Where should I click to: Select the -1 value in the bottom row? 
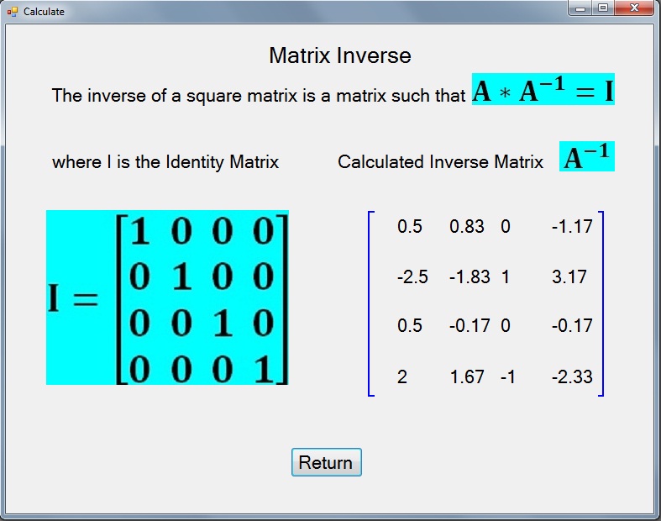point(508,376)
